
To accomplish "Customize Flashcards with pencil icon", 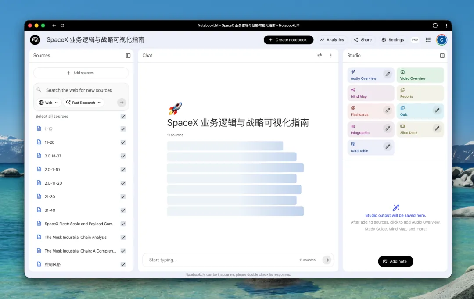I will 388,110.
